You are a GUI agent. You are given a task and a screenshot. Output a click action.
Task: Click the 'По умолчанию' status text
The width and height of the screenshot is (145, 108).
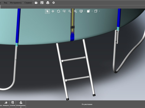click(x=87, y=104)
